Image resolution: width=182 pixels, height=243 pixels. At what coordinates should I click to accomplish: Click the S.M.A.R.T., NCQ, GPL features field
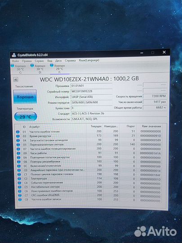pos(119,119)
